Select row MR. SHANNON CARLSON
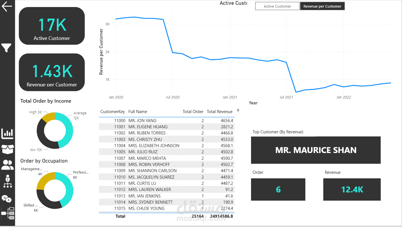Image resolution: width=402 pixels, height=227 pixels. [x=167, y=170]
